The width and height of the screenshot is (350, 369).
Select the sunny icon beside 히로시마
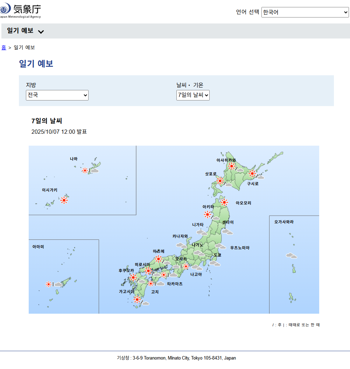[x=148, y=271]
